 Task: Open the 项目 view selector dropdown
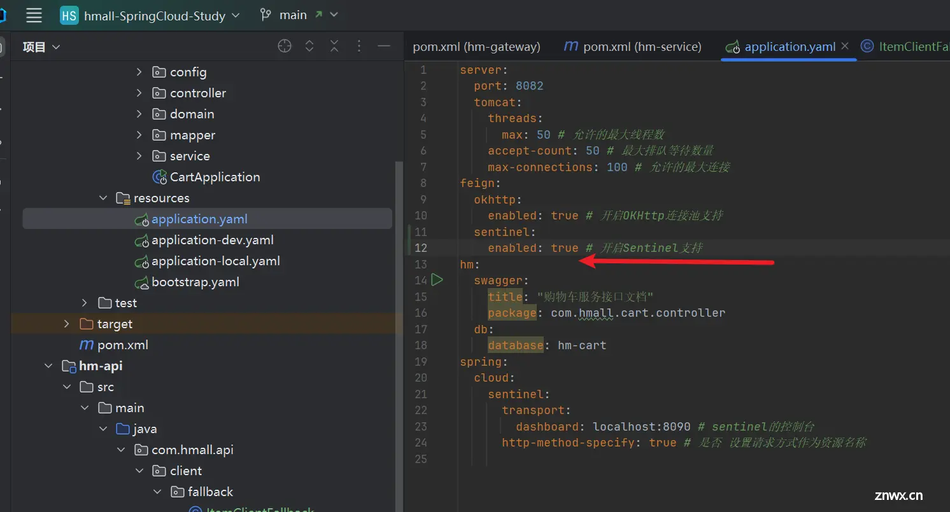tap(41, 46)
